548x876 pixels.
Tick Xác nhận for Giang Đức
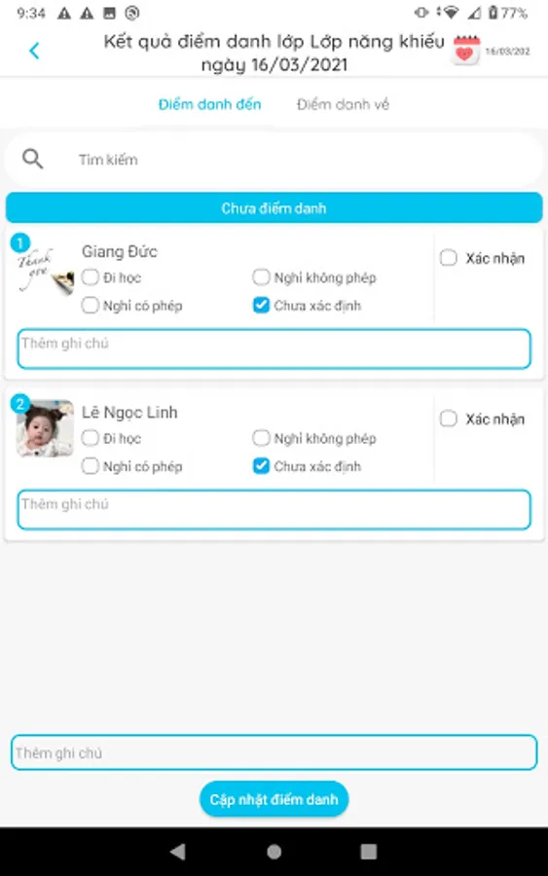tap(449, 258)
